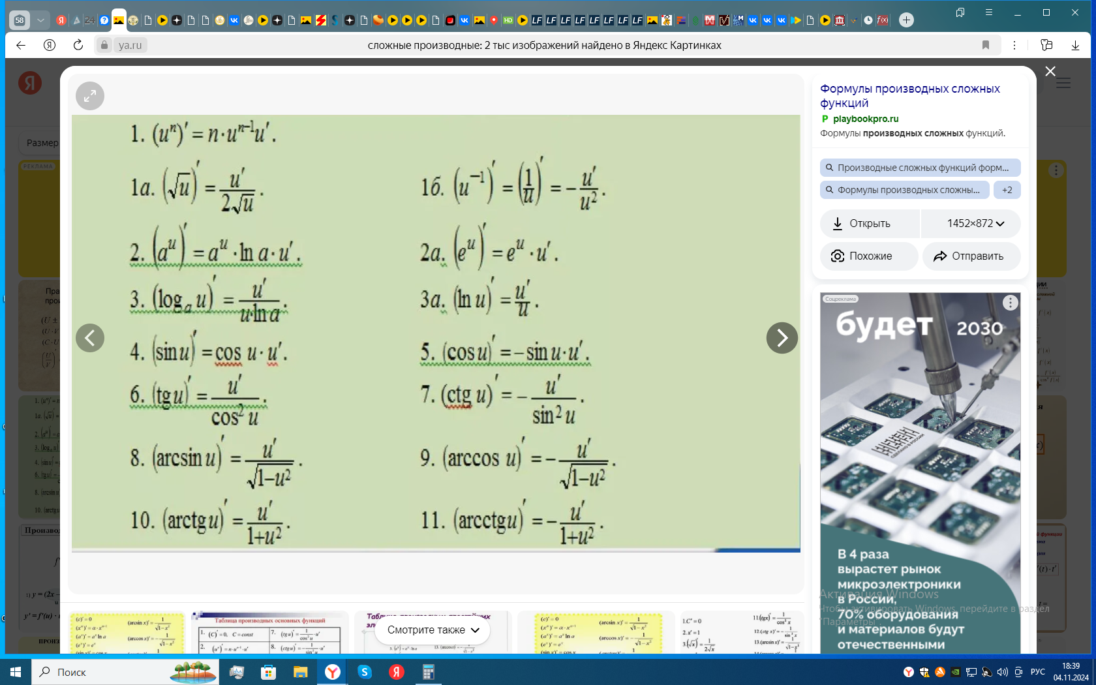Viewport: 1096px width, 685px height.
Task: Open the image via Открыть button
Action: pos(870,224)
